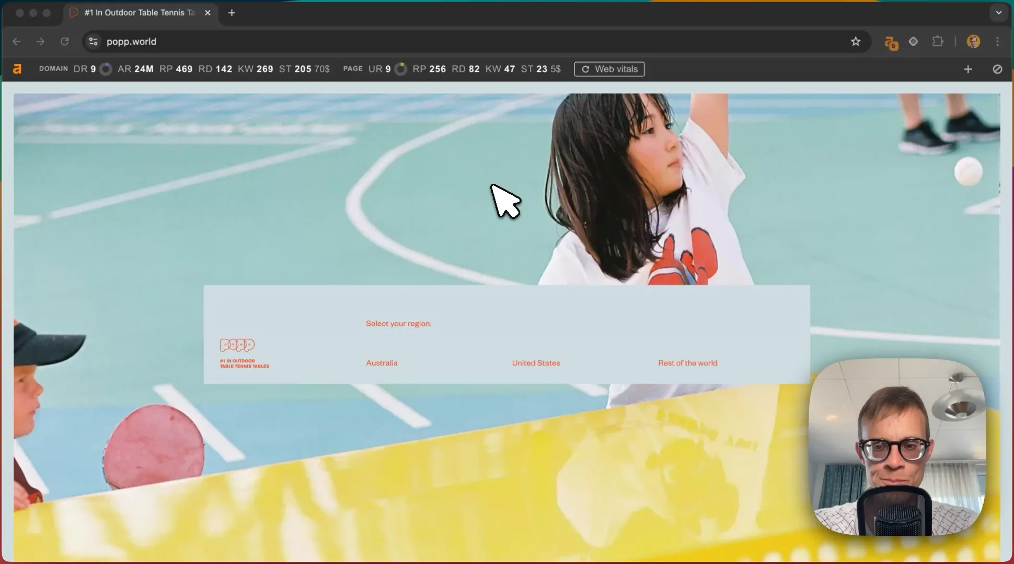The width and height of the screenshot is (1014, 564).
Task: Open the diamond-shaped extension icon
Action: pyautogui.click(x=913, y=41)
